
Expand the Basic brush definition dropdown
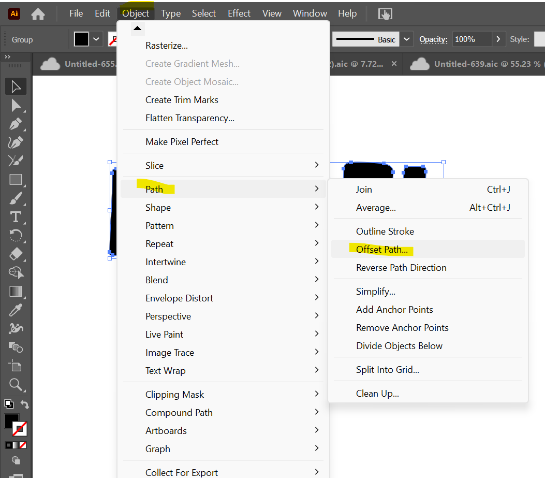(407, 39)
